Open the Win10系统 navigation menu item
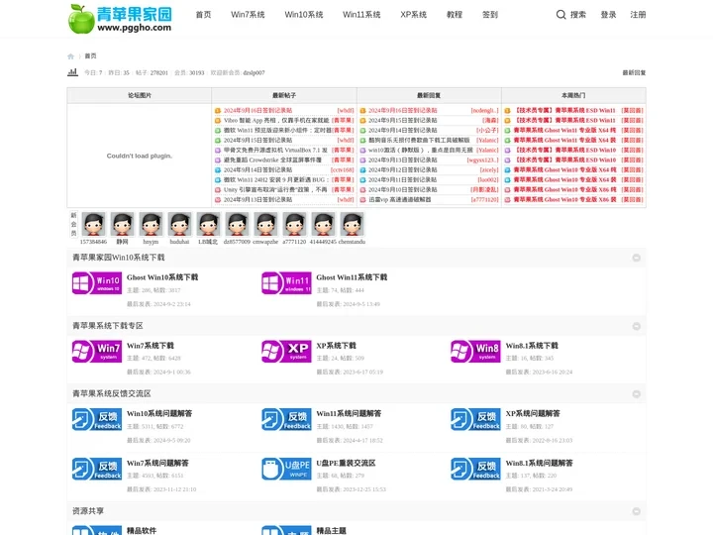 304,15
